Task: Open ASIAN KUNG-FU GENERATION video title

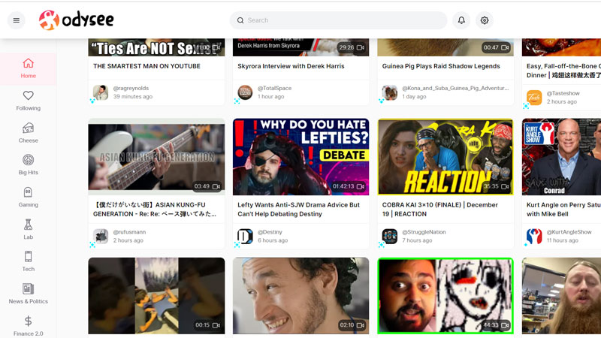Action: 155,210
